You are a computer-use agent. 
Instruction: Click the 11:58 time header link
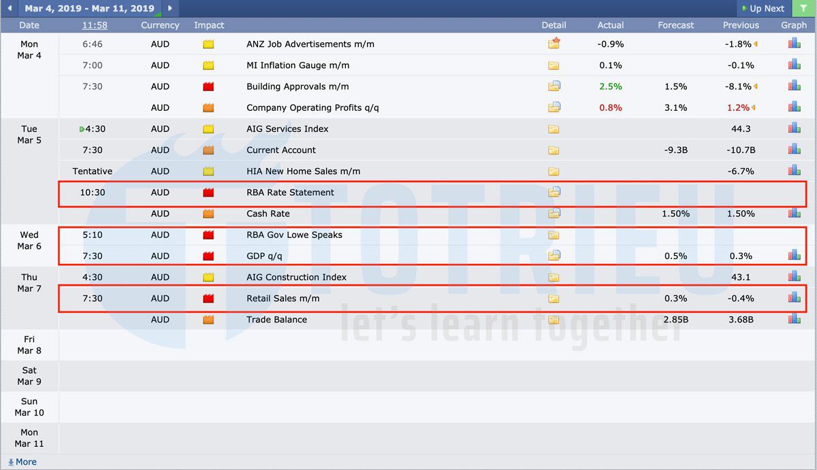tap(95, 25)
